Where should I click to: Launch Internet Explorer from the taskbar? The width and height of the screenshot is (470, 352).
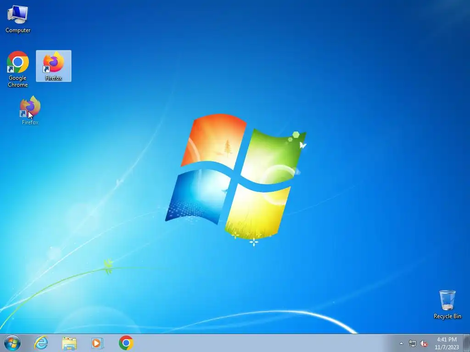tap(41, 343)
